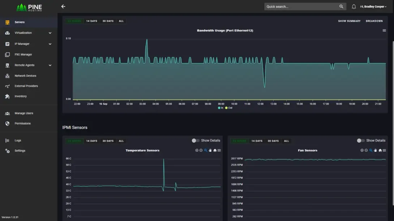Toggle Show Details for Temperature Sensors
The height and width of the screenshot is (221, 394).
click(x=195, y=140)
